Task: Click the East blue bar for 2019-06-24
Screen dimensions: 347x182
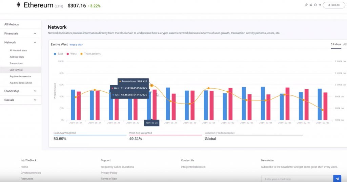Action: click(x=73, y=105)
